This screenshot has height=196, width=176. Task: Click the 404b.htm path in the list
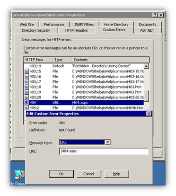107,108
